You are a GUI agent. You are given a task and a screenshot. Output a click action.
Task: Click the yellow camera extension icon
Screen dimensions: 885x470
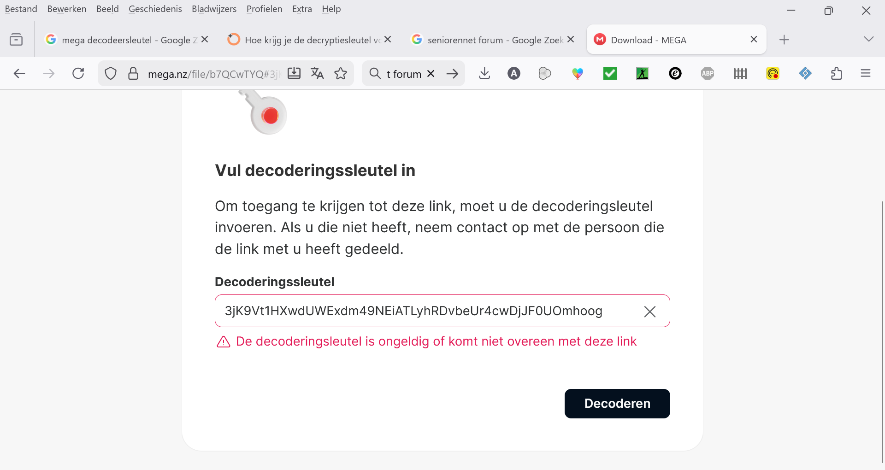point(773,73)
